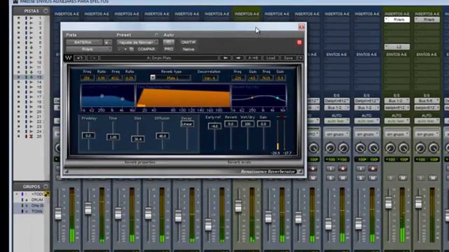The height and width of the screenshot is (252, 449).
Task: Click the Undo arrow in Waves toolbar
Action: click(80, 58)
